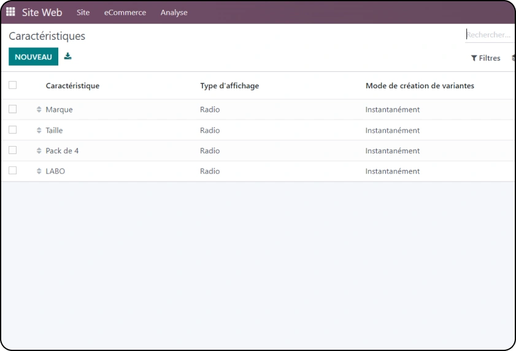The height and width of the screenshot is (351, 516).
Task: Sort by Type d'affichage column header
Action: [x=229, y=86]
